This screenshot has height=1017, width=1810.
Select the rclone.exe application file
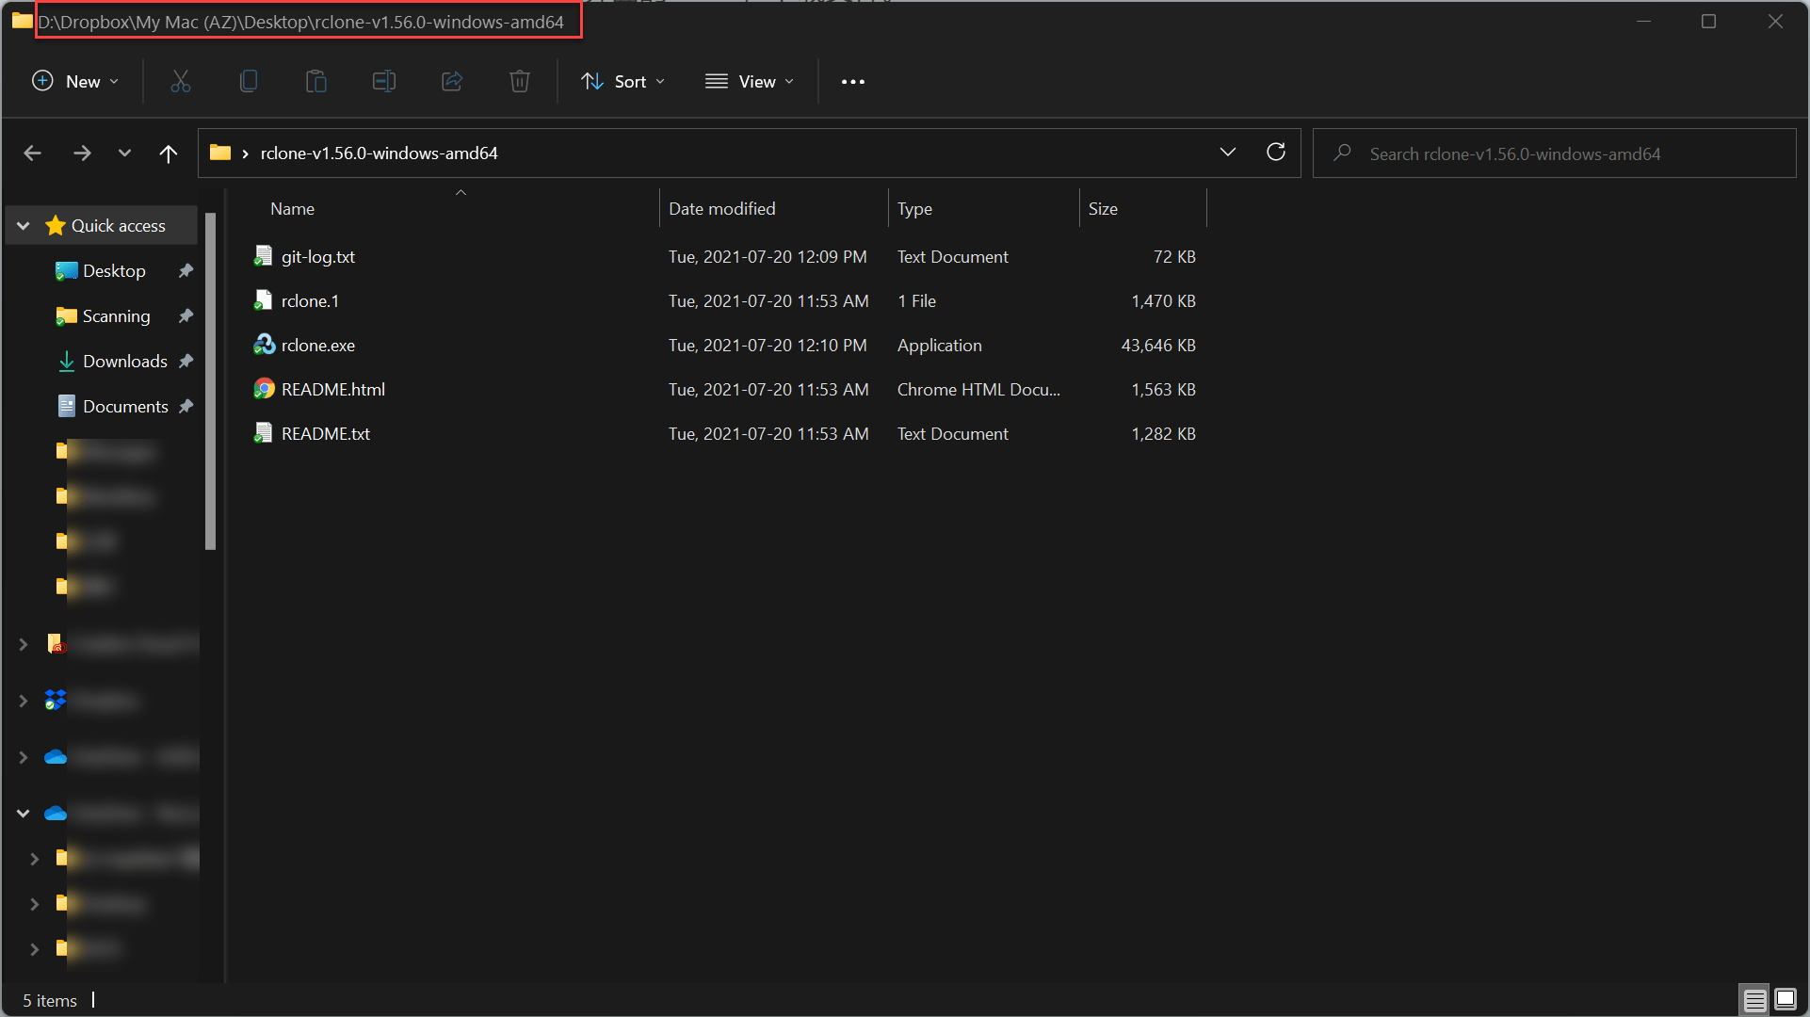(318, 346)
